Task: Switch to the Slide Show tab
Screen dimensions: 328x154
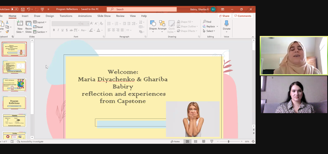Action: pos(104,16)
